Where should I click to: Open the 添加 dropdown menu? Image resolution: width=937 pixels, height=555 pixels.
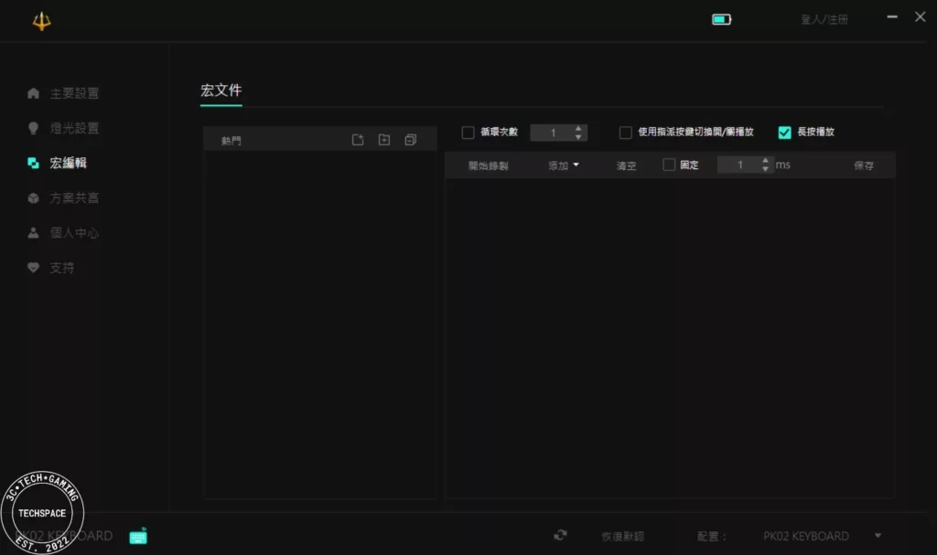563,165
